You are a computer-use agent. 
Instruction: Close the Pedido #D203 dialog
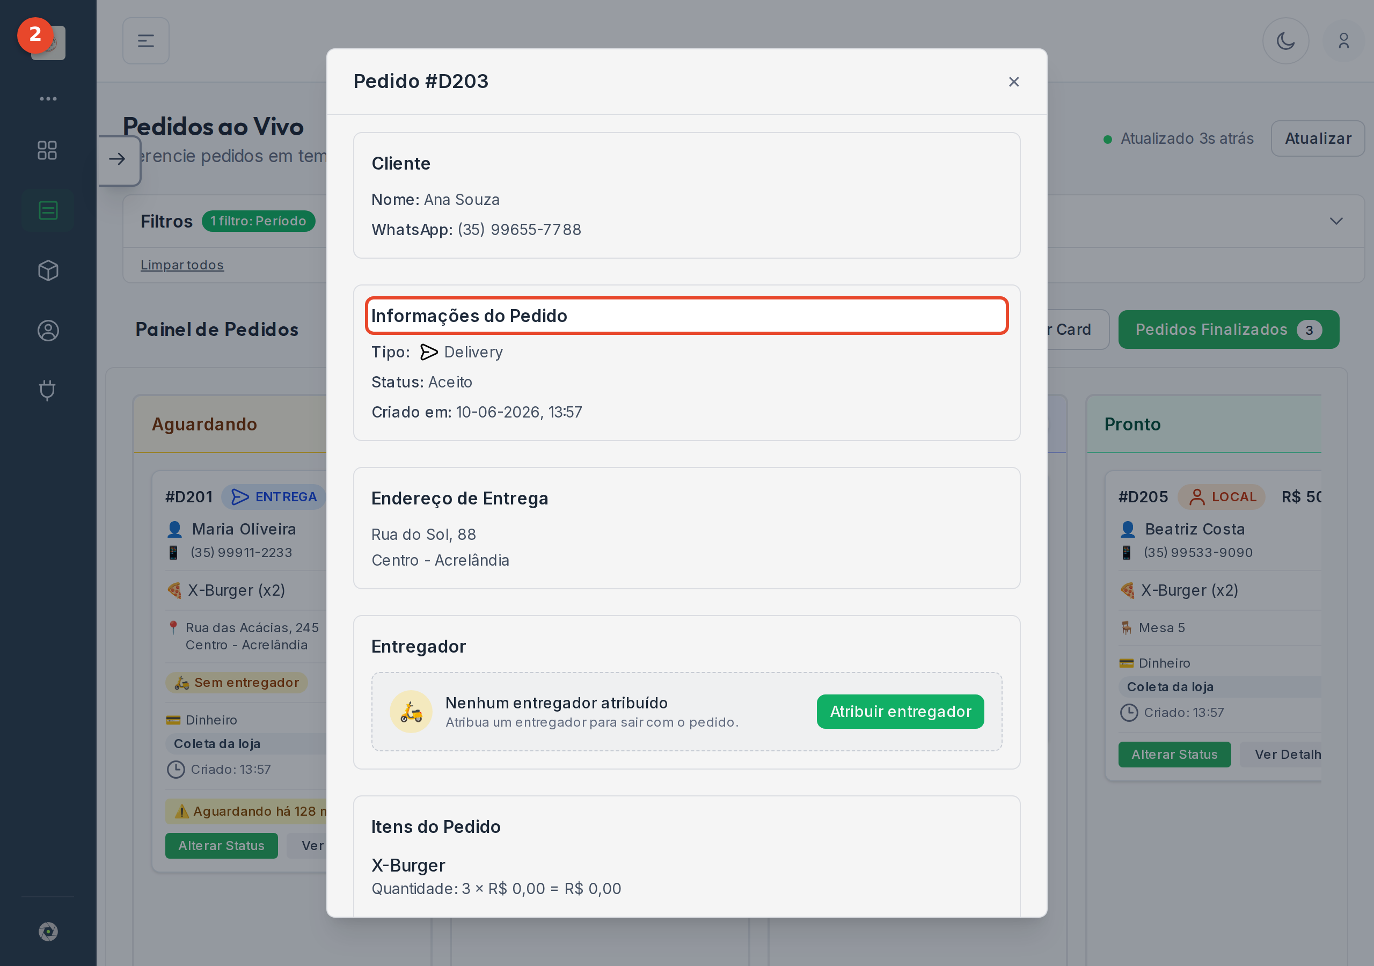click(x=1013, y=82)
